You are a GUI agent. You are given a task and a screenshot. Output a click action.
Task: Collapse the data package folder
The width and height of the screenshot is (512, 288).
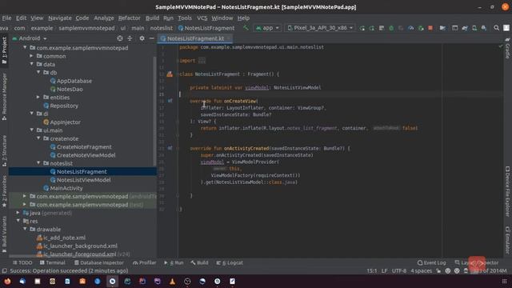(32, 64)
